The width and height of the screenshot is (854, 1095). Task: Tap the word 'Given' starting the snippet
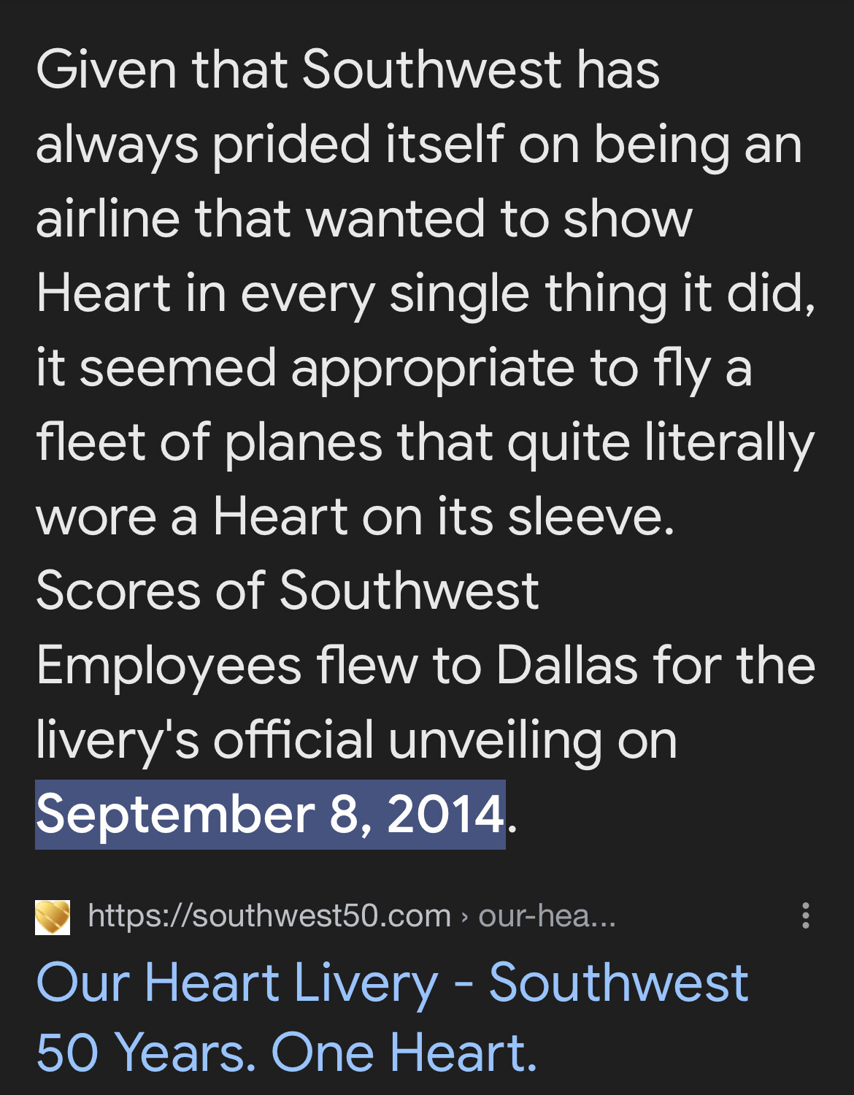(x=107, y=69)
